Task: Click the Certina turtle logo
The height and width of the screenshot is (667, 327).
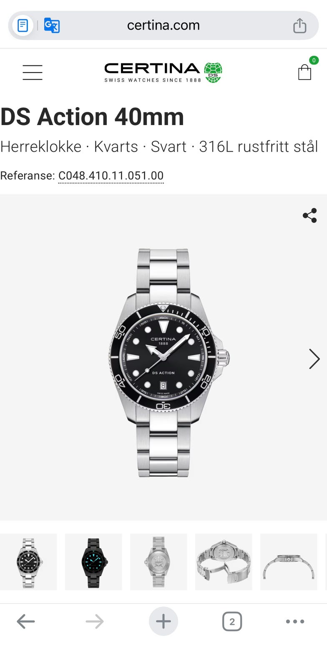Action: (x=213, y=73)
